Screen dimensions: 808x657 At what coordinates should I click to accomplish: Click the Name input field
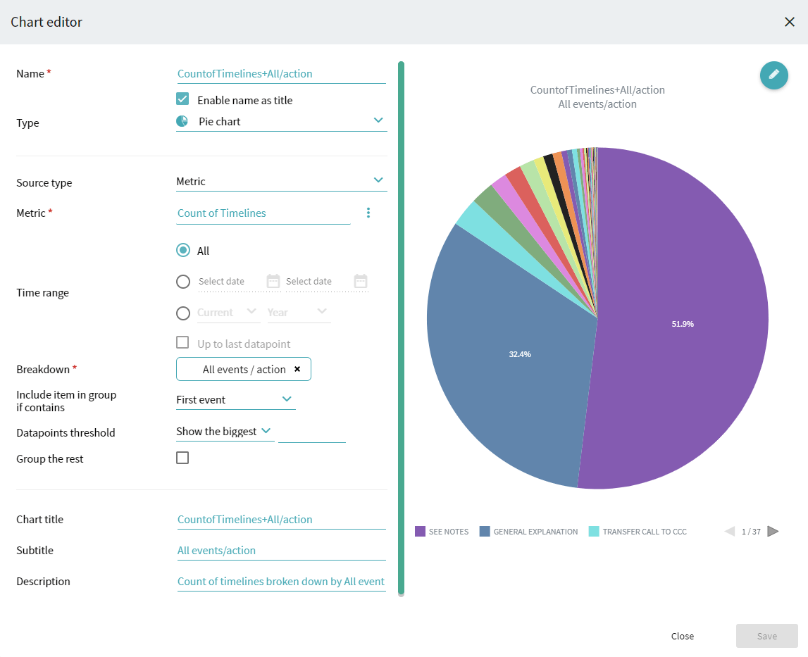[x=281, y=74]
